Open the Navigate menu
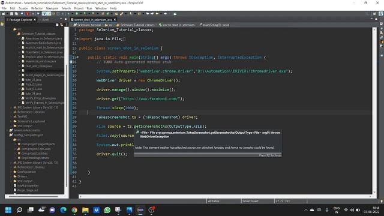 tap(52, 8)
